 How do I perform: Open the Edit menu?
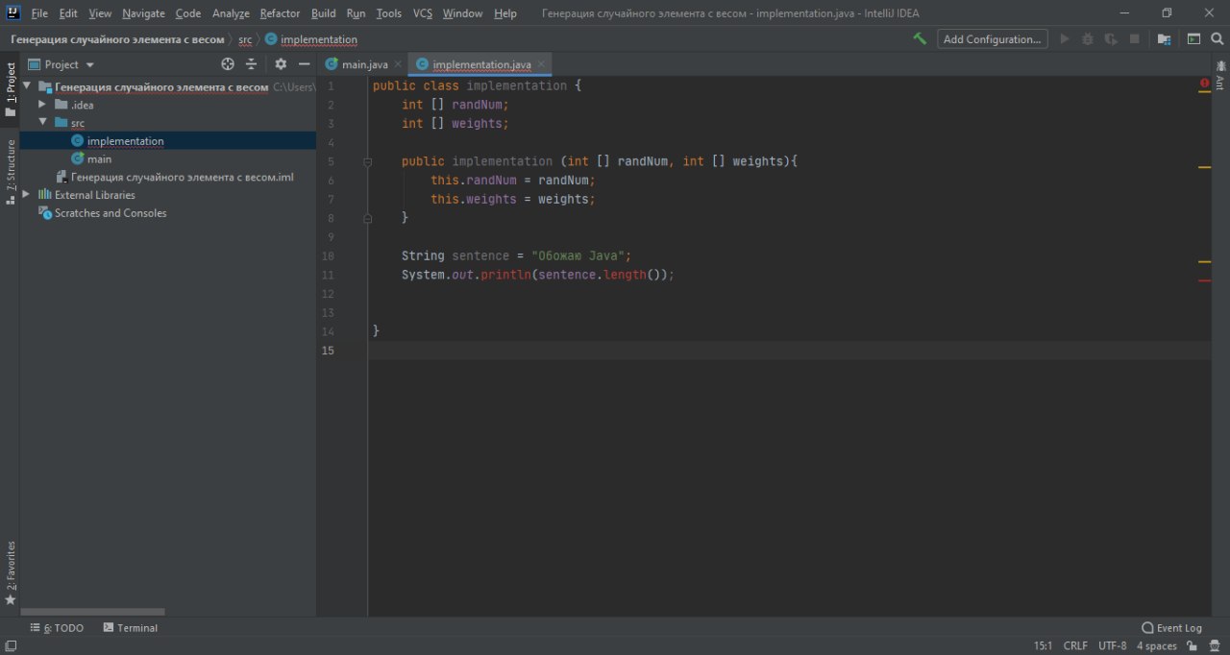(68, 13)
